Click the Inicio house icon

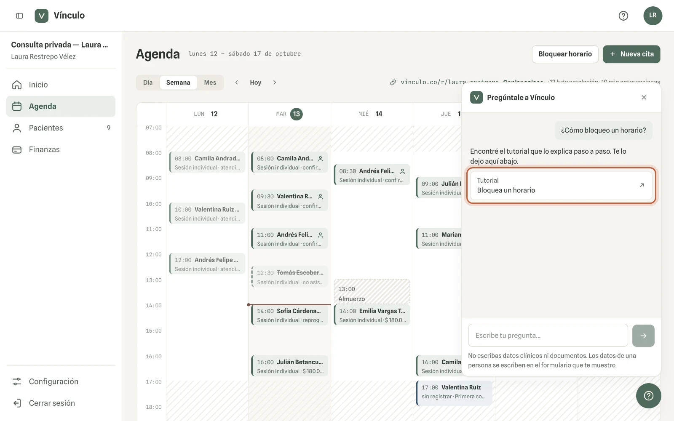[17, 85]
